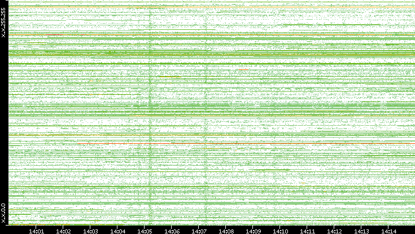Click the short red segment near 14:08
The image size is (415, 234).
243,69
